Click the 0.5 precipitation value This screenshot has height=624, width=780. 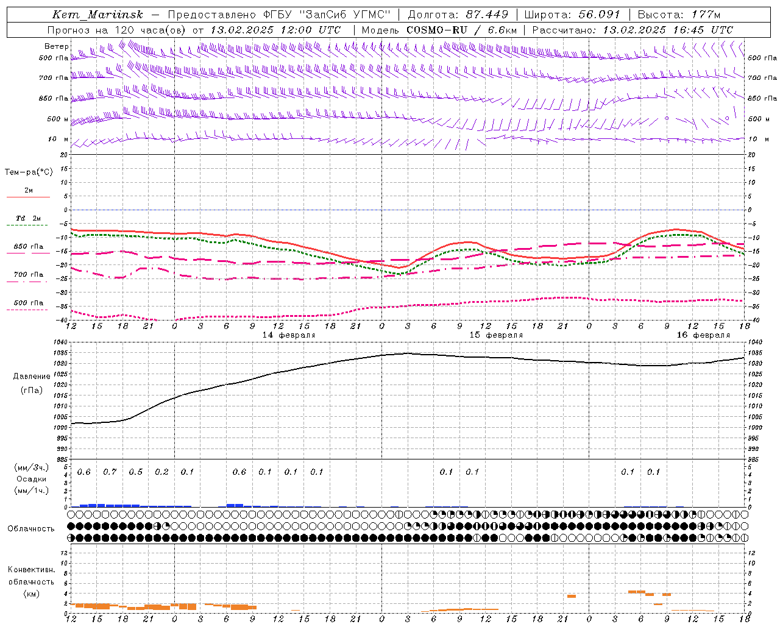click(136, 472)
